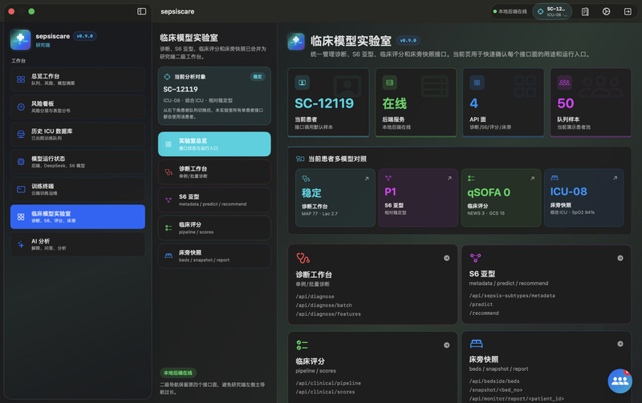Open the SC-12 patient selector pill
This screenshot has width=642, height=403.
tap(552, 11)
